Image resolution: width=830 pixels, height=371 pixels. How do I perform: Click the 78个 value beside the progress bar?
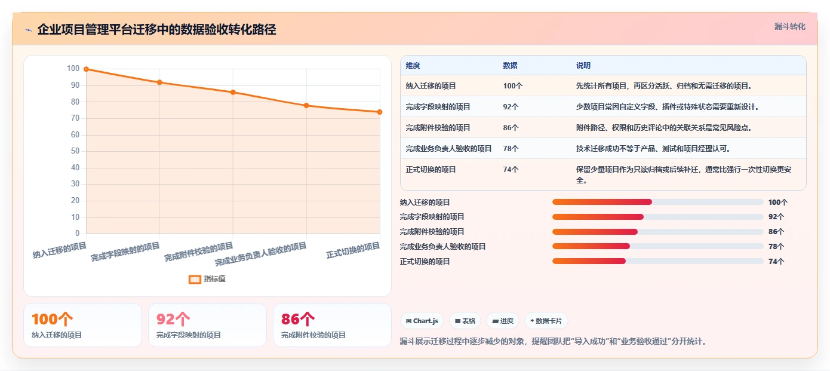click(x=776, y=246)
